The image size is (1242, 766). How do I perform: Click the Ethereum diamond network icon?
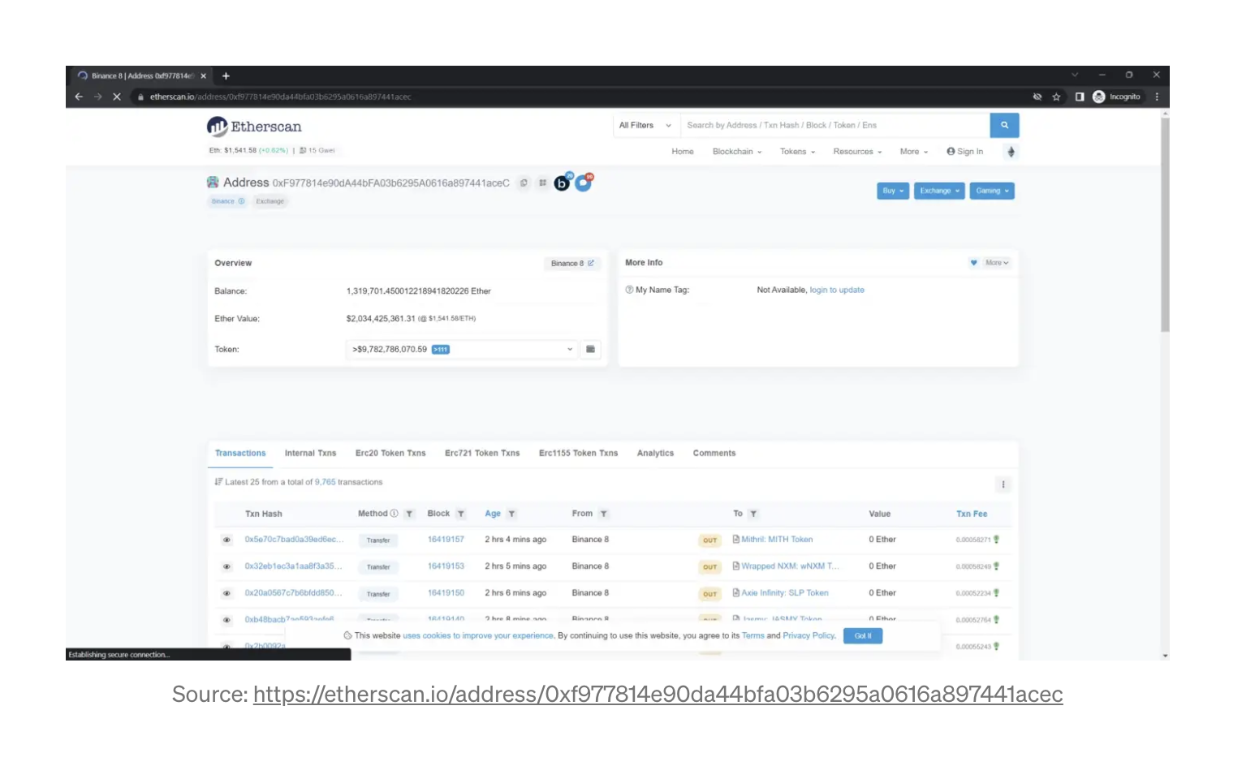[1011, 152]
